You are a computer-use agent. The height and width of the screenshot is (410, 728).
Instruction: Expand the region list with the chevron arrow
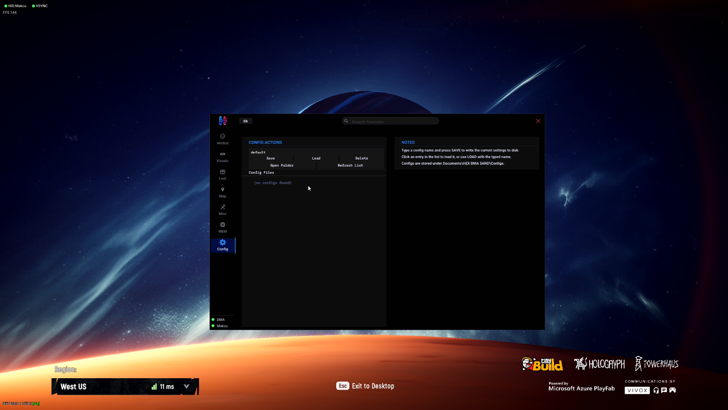pyautogui.click(x=186, y=387)
